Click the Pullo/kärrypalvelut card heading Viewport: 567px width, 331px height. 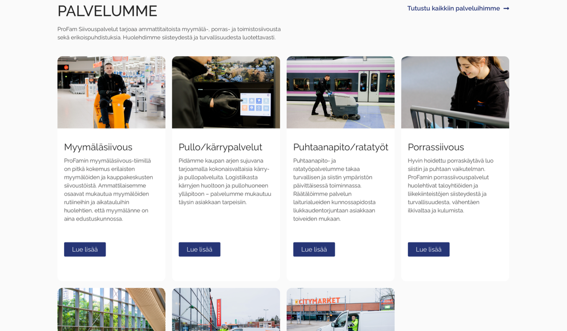(220, 147)
